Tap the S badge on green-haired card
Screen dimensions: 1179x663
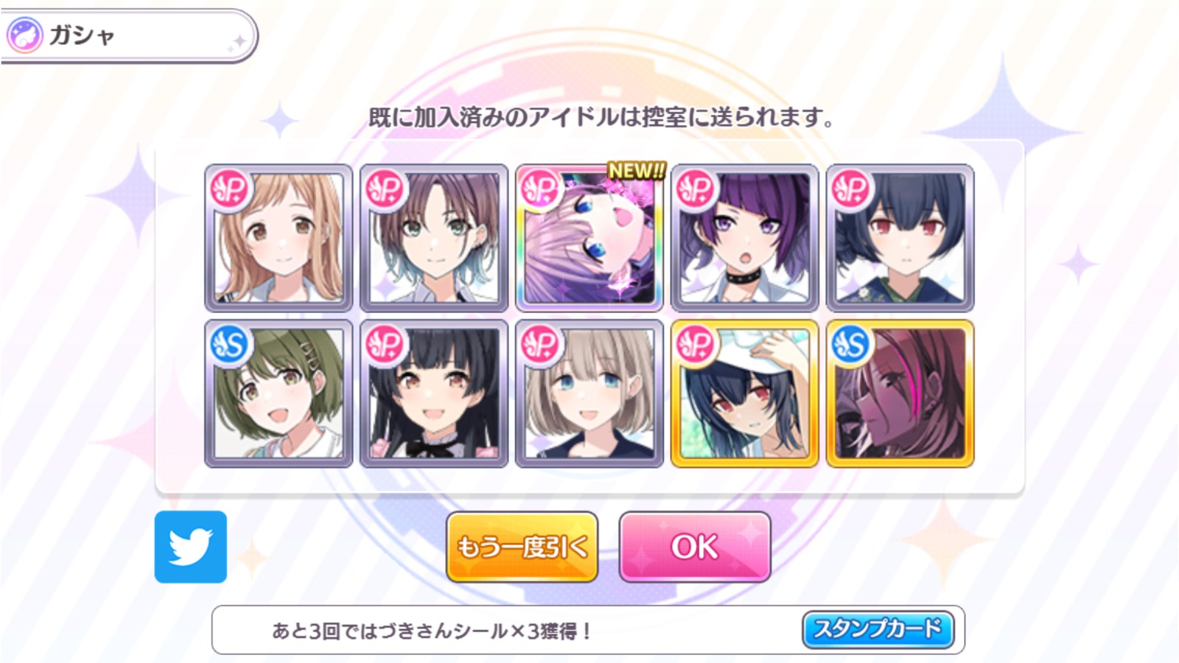(230, 345)
